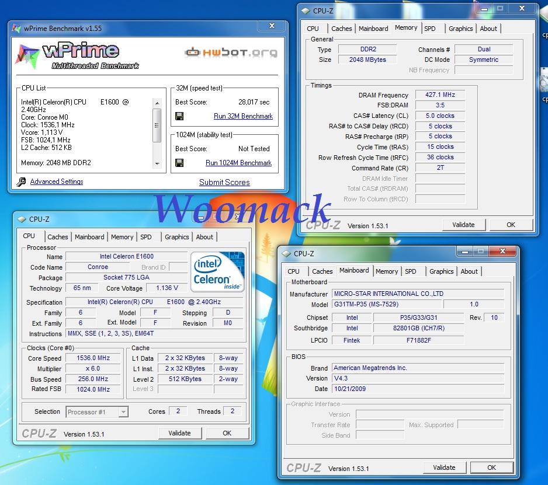Click the Core Voltage value 1.136 V
Screen dimensions: 548x485
167,288
